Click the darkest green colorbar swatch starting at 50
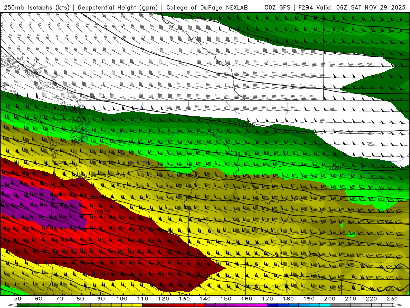Image resolution: width=410 pixels, height=308 pixels. 23,305
